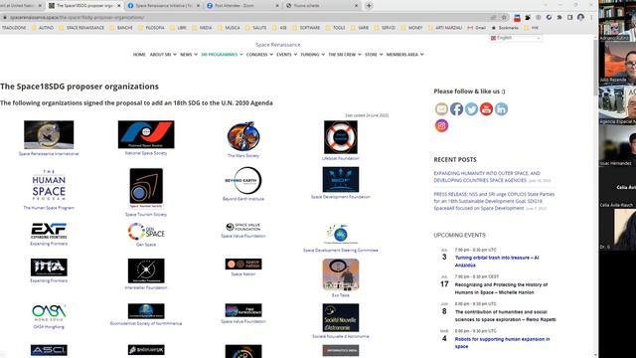Expand THE SRI CREW menu
This screenshot has height=358, width=636.
click(x=345, y=55)
